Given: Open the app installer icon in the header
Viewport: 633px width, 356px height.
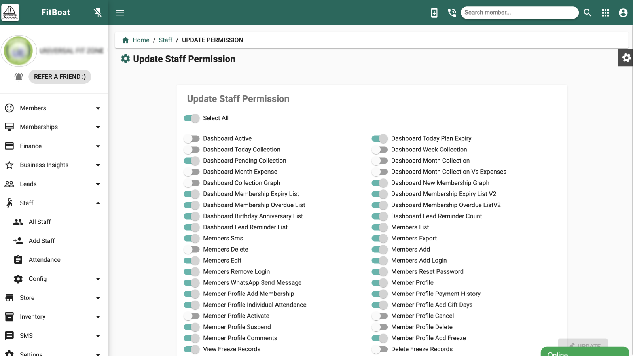Looking at the screenshot, I should click(x=434, y=12).
